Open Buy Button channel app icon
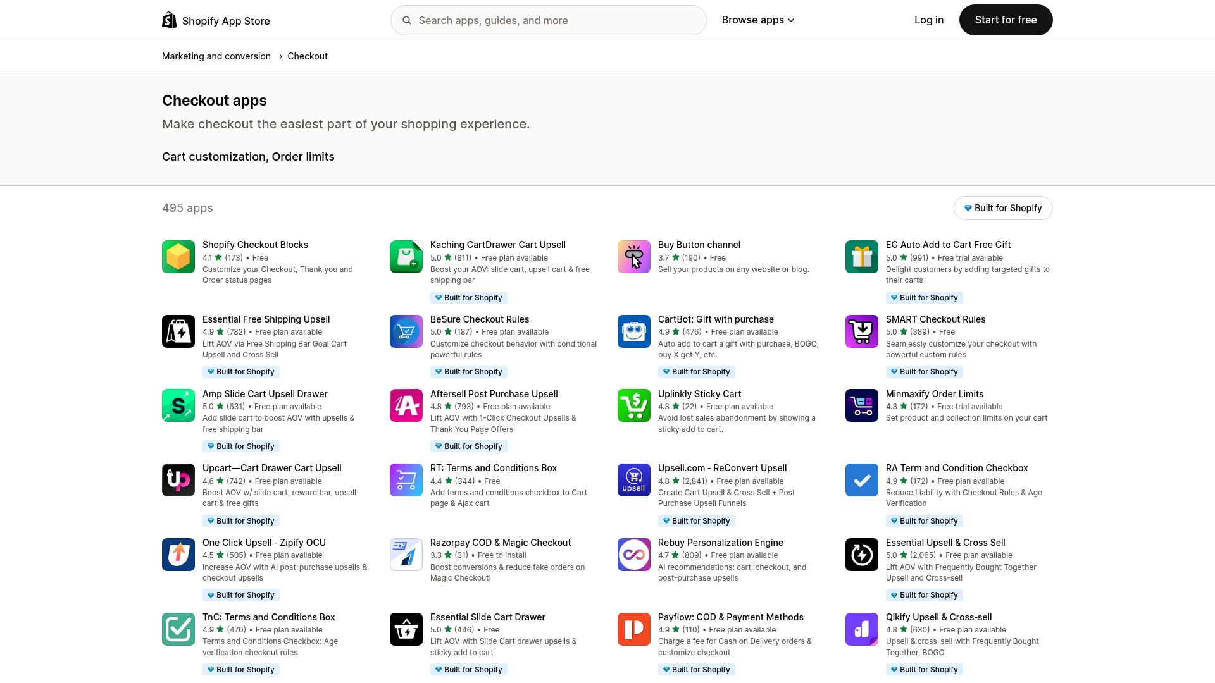Viewport: 1215px width, 683px height. click(634, 257)
